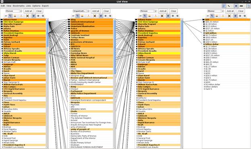Toggle the OR connection mode

236,6
